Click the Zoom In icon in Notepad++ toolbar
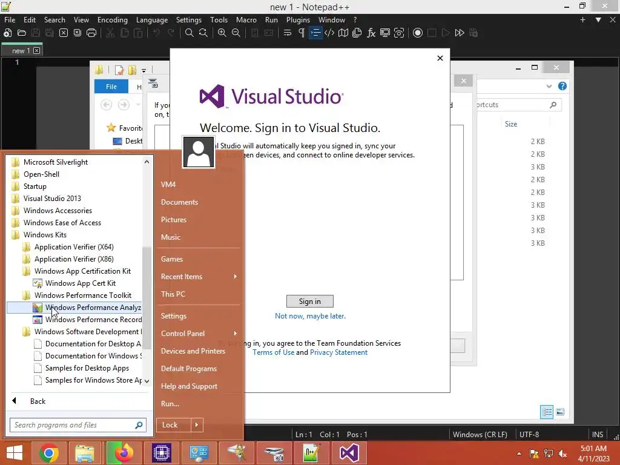Screen dimensions: 620x465 [222, 33]
